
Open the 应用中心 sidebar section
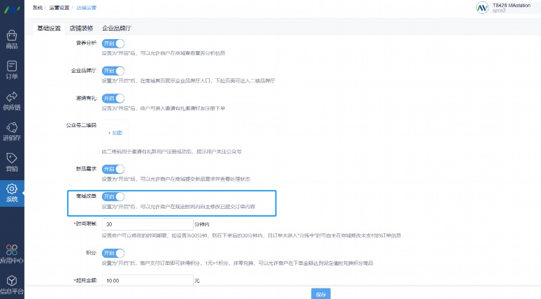(12, 254)
